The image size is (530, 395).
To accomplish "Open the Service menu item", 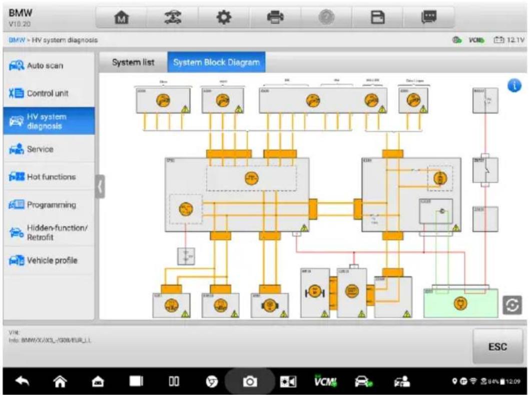I will tap(49, 149).
